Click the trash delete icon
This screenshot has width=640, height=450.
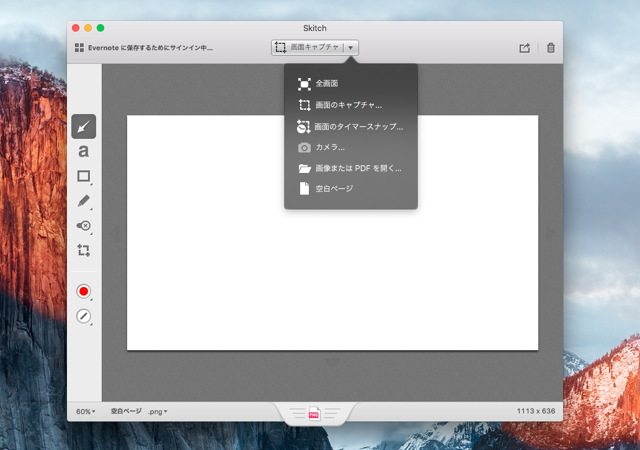[x=551, y=48]
